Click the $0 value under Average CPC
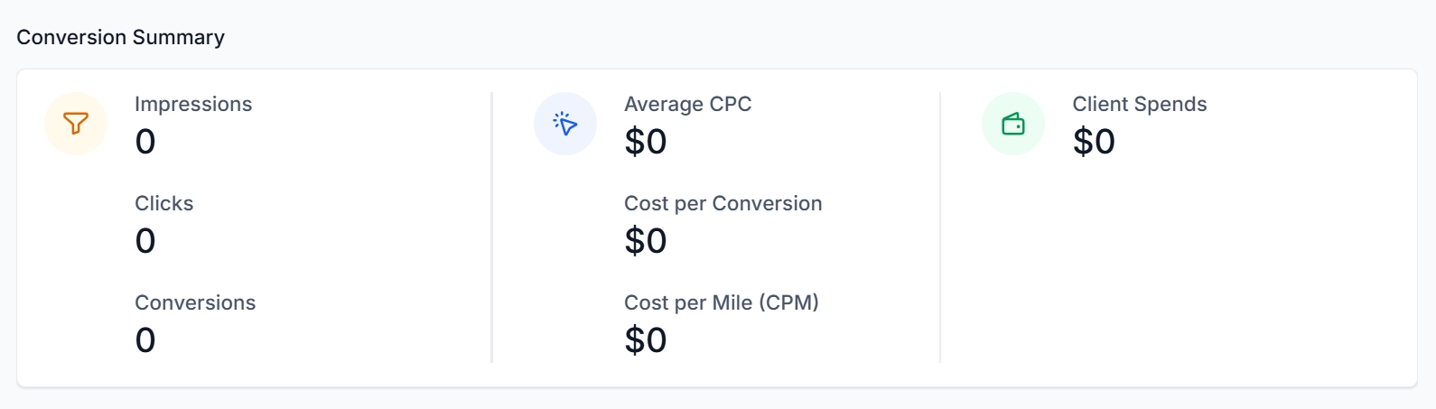Viewport: 1436px width, 409px height. [x=646, y=142]
